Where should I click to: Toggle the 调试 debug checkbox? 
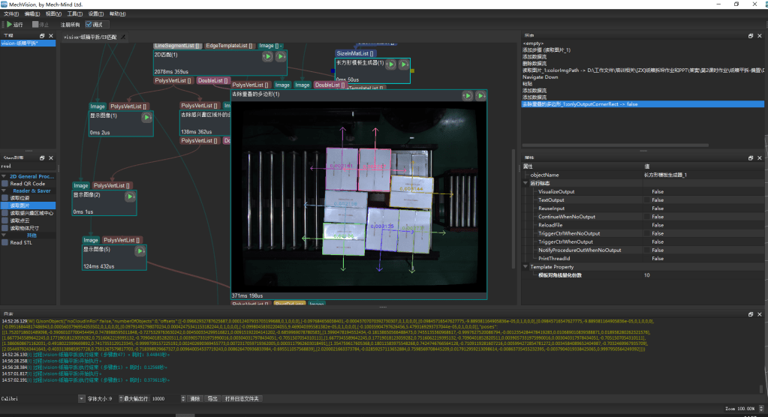point(88,25)
